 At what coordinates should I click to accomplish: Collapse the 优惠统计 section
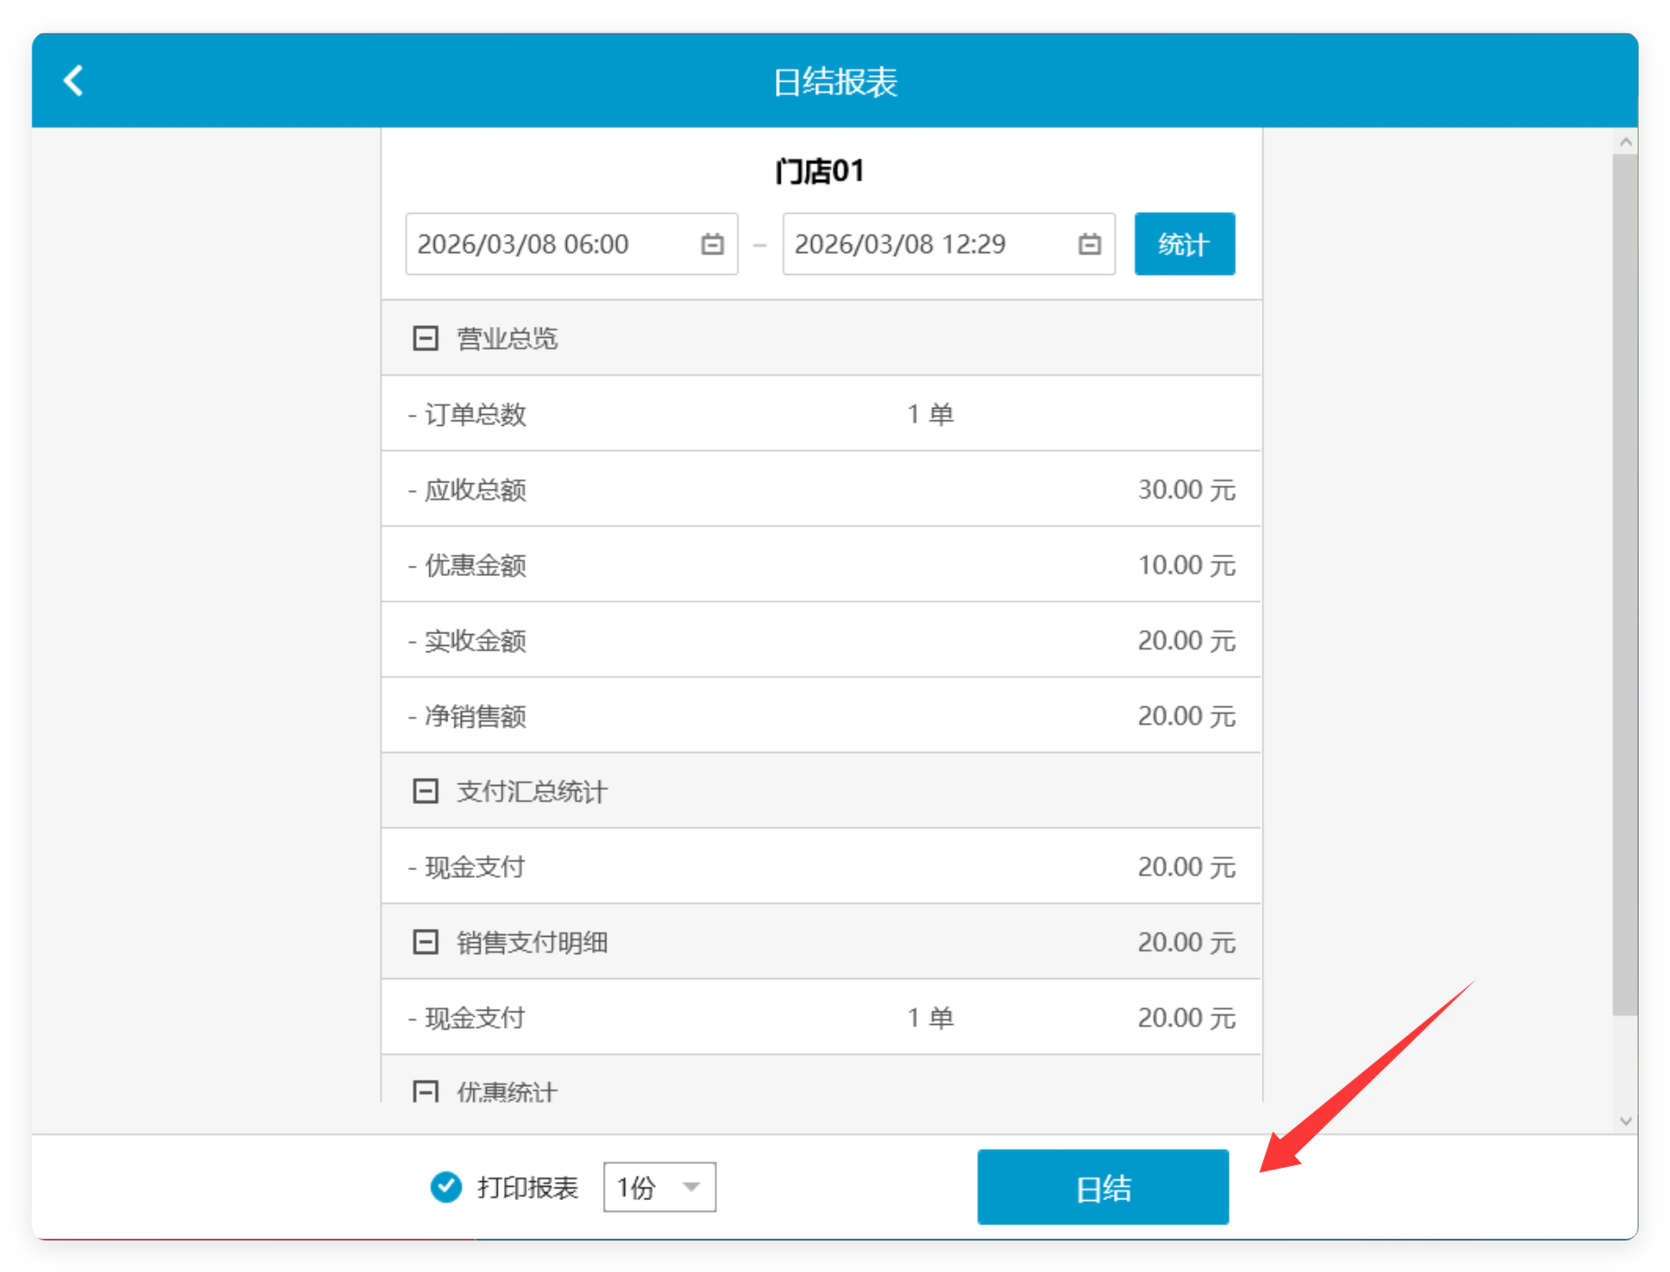coord(425,1091)
